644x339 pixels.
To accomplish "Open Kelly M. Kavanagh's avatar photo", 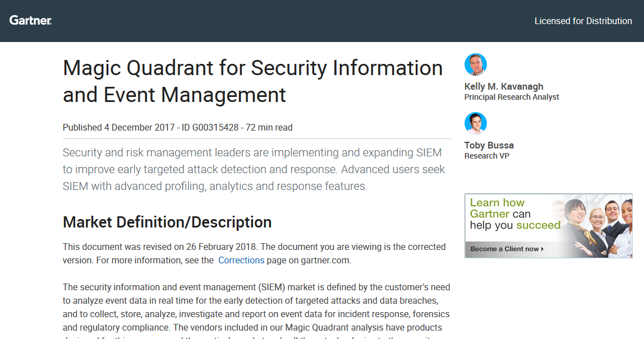I will pos(476,64).
